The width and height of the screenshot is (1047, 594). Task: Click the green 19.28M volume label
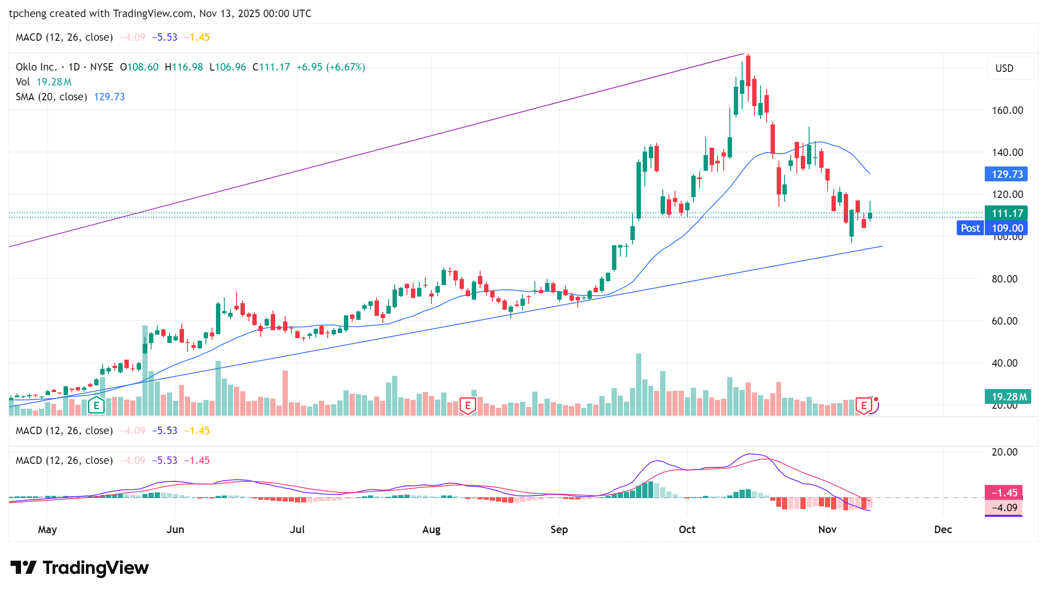(1008, 396)
